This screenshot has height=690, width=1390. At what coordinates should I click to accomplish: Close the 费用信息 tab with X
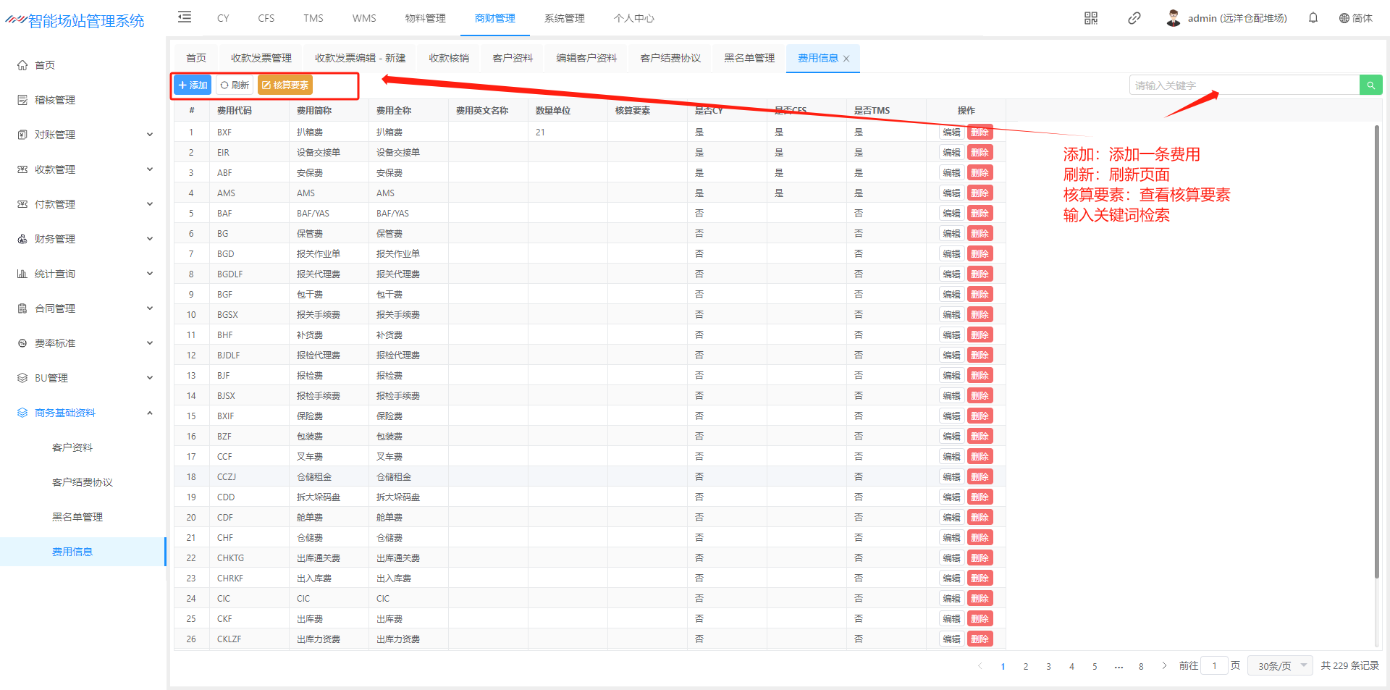point(846,59)
